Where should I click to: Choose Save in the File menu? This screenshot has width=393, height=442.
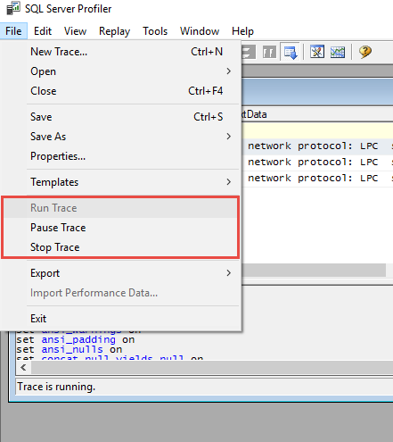click(x=121, y=117)
